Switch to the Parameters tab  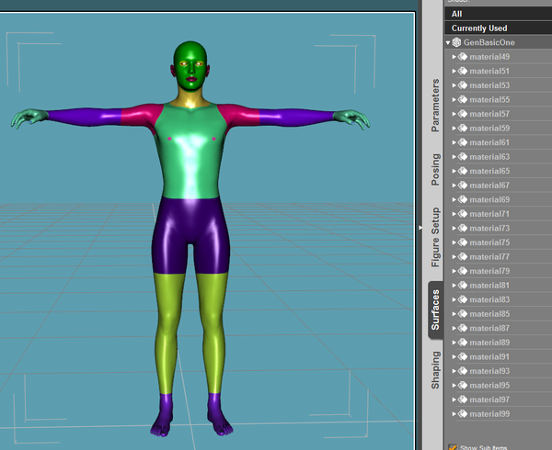point(435,105)
